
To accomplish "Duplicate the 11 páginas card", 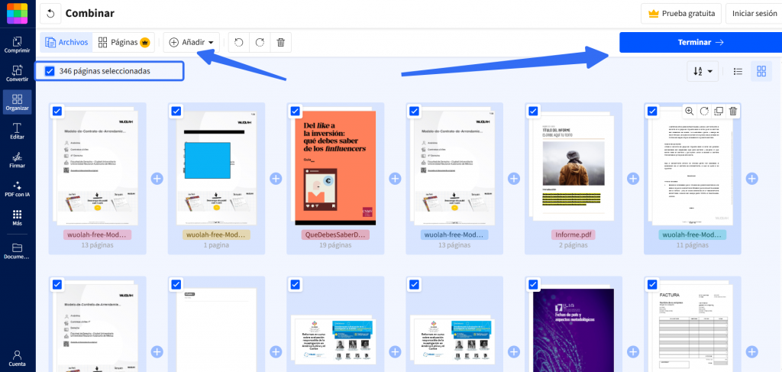I will point(719,111).
